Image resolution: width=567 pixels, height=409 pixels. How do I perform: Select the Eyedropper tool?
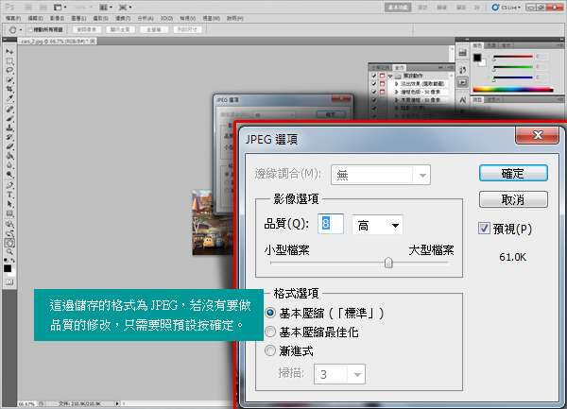tap(9, 98)
